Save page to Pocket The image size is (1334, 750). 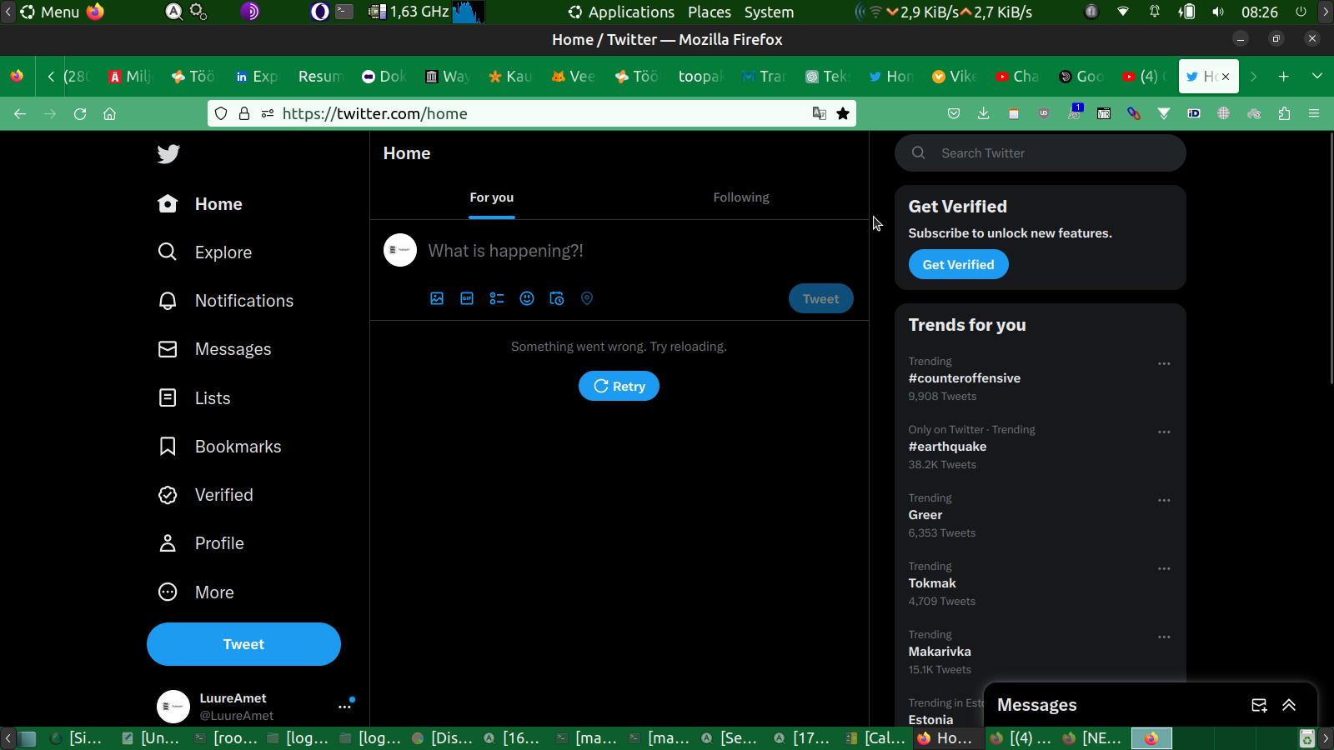(954, 113)
